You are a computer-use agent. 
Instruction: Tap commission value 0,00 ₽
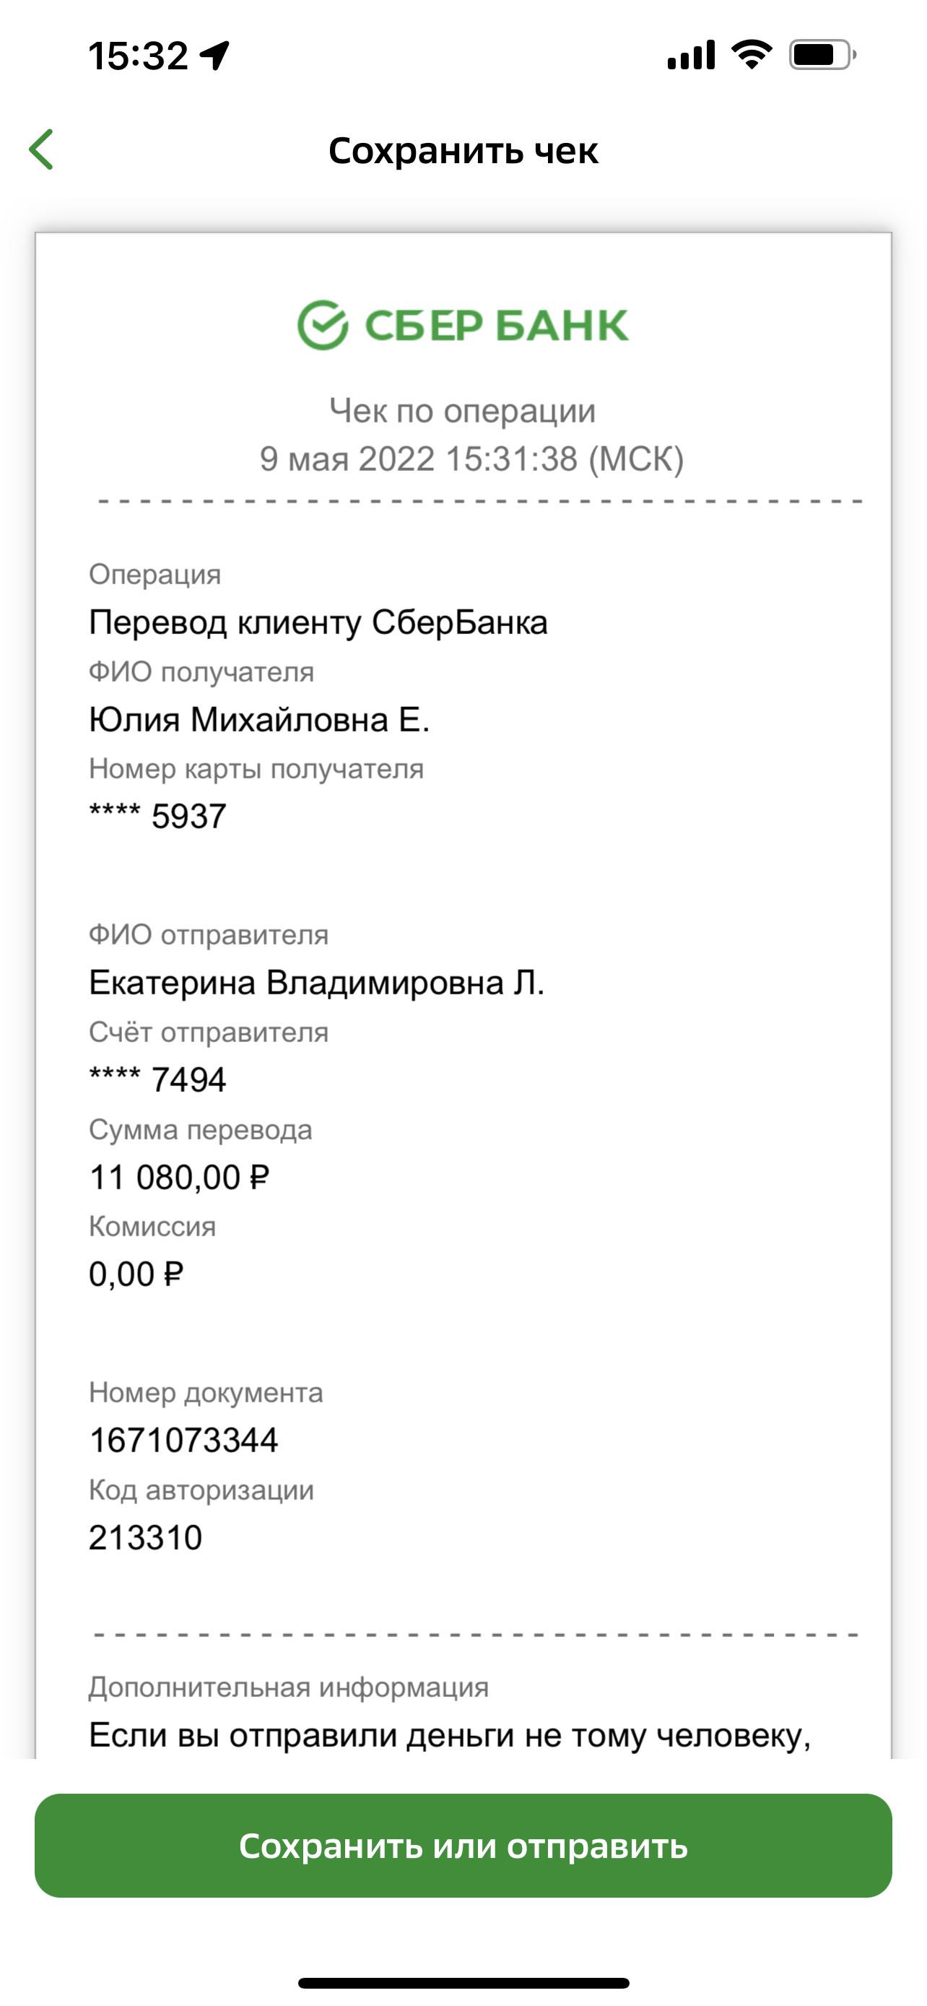(136, 1274)
